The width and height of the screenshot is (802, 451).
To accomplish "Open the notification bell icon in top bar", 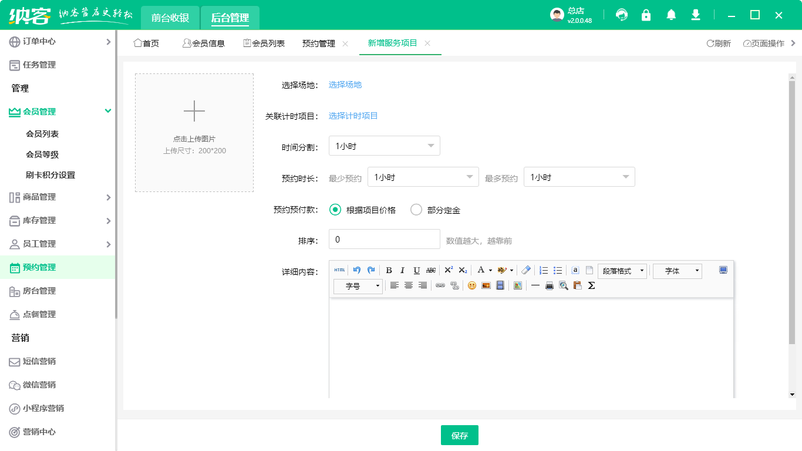I will pos(671,15).
